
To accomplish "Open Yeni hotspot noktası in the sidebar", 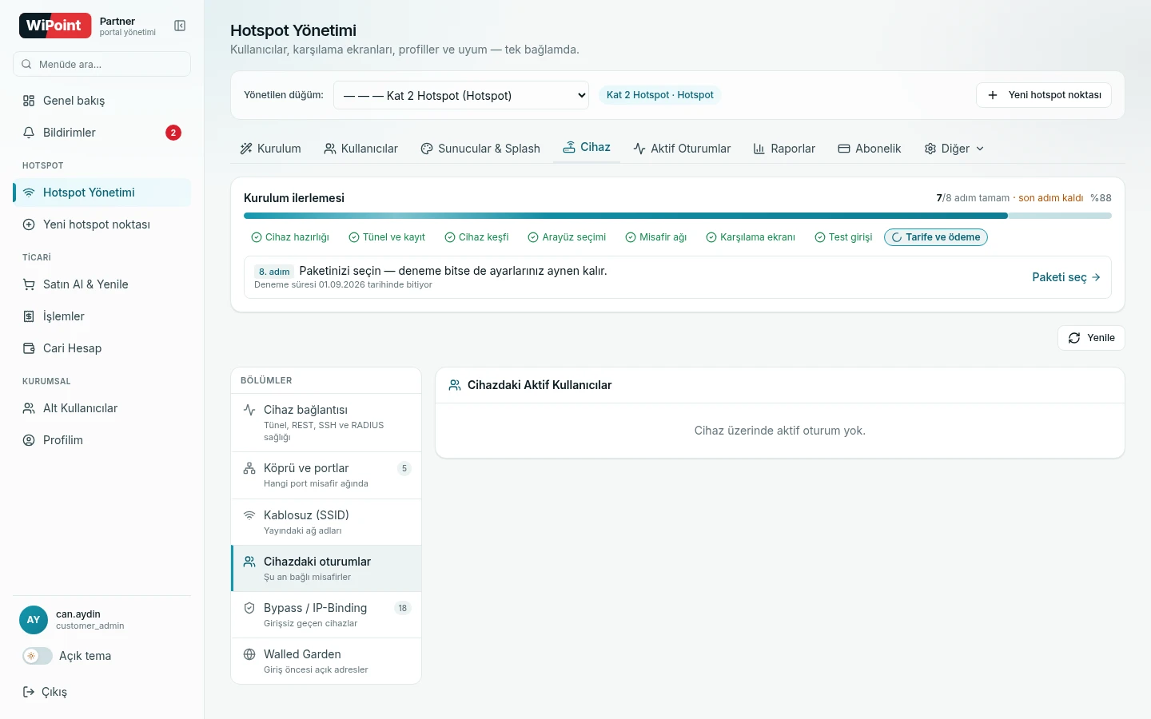I will [x=102, y=224].
